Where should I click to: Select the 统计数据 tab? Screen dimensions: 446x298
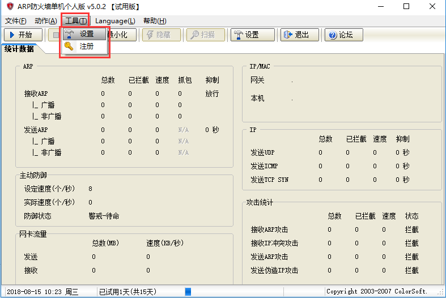(x=19, y=49)
